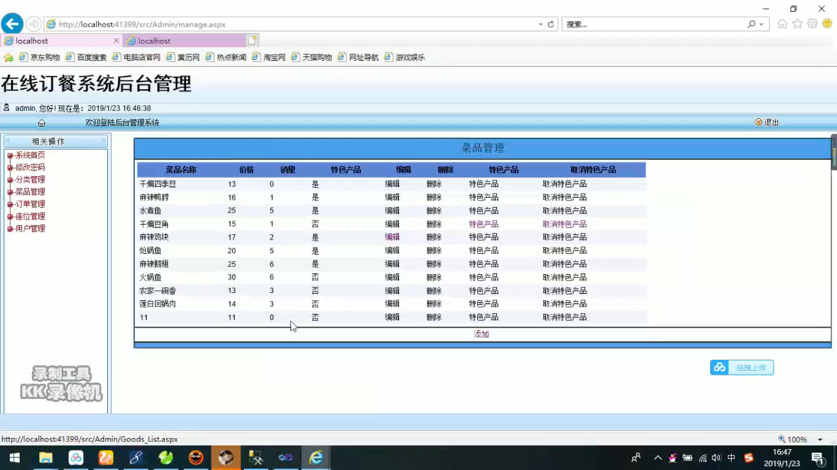The height and width of the screenshot is (470, 837).
Task: Open the 淘宝网 bookmark
Action: [x=268, y=57]
